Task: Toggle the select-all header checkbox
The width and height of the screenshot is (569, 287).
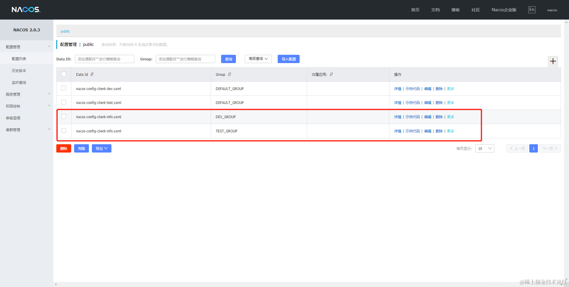Action: pos(64,74)
